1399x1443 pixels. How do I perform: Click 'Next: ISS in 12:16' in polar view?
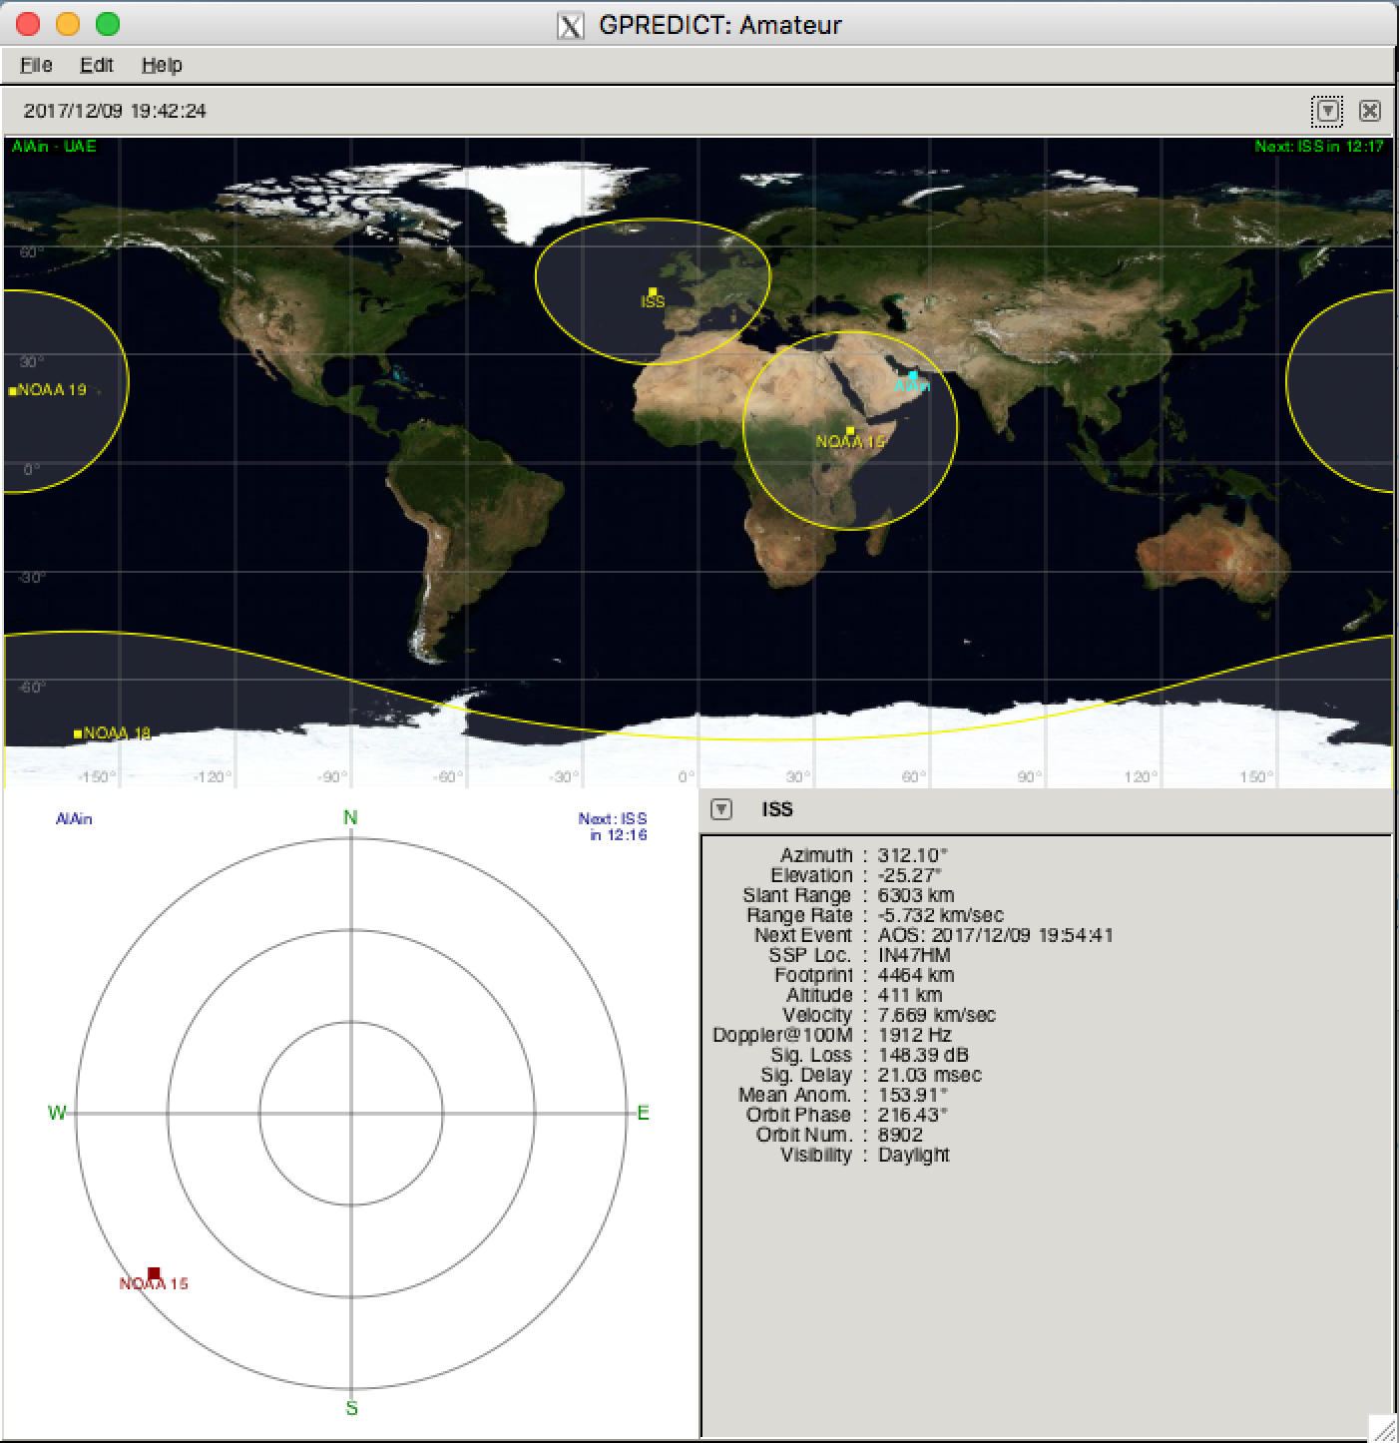pos(613,826)
